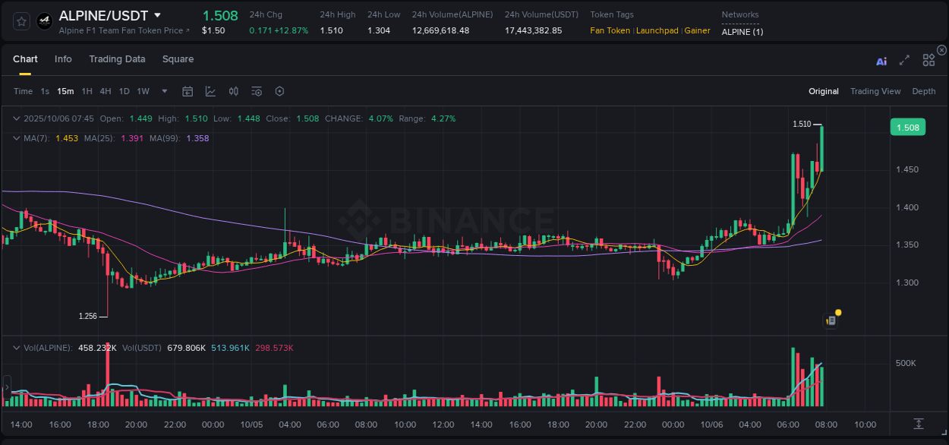Open the Square tab
The image size is (949, 445).
178,59
